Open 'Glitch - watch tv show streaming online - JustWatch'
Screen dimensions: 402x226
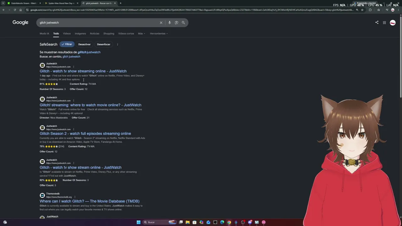click(x=83, y=71)
